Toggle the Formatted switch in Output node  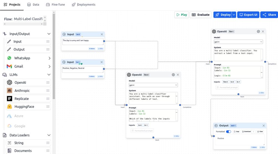(x=229, y=132)
